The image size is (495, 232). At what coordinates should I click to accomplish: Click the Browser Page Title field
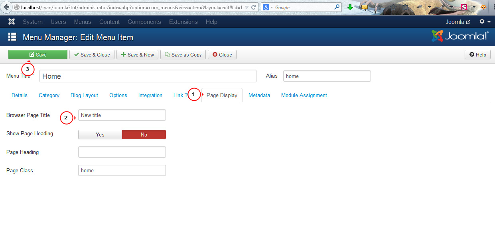[122, 115]
